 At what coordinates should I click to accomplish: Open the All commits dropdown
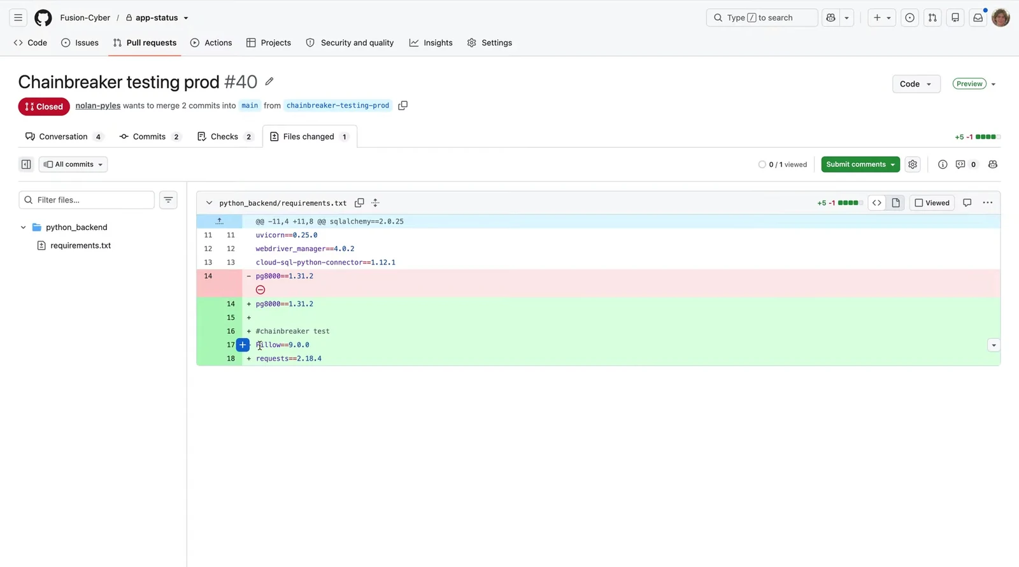(73, 164)
